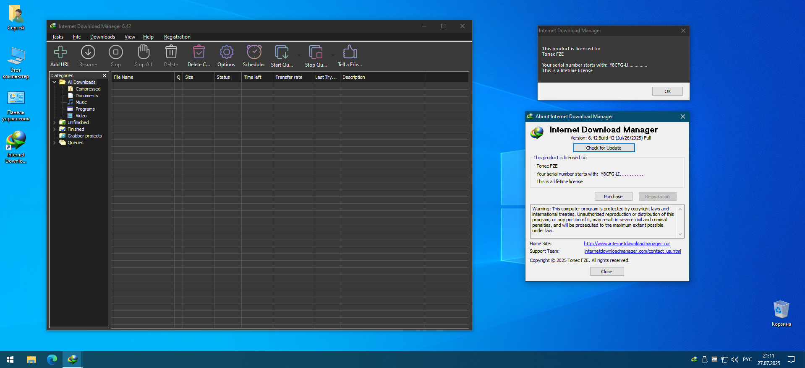Open the Home Site link

(627, 244)
